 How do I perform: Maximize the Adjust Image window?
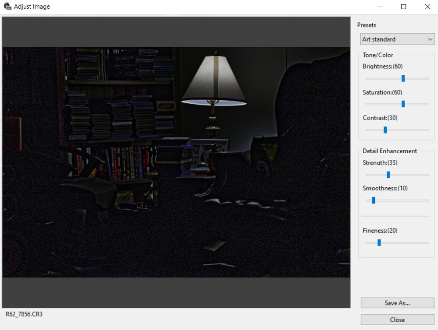403,7
